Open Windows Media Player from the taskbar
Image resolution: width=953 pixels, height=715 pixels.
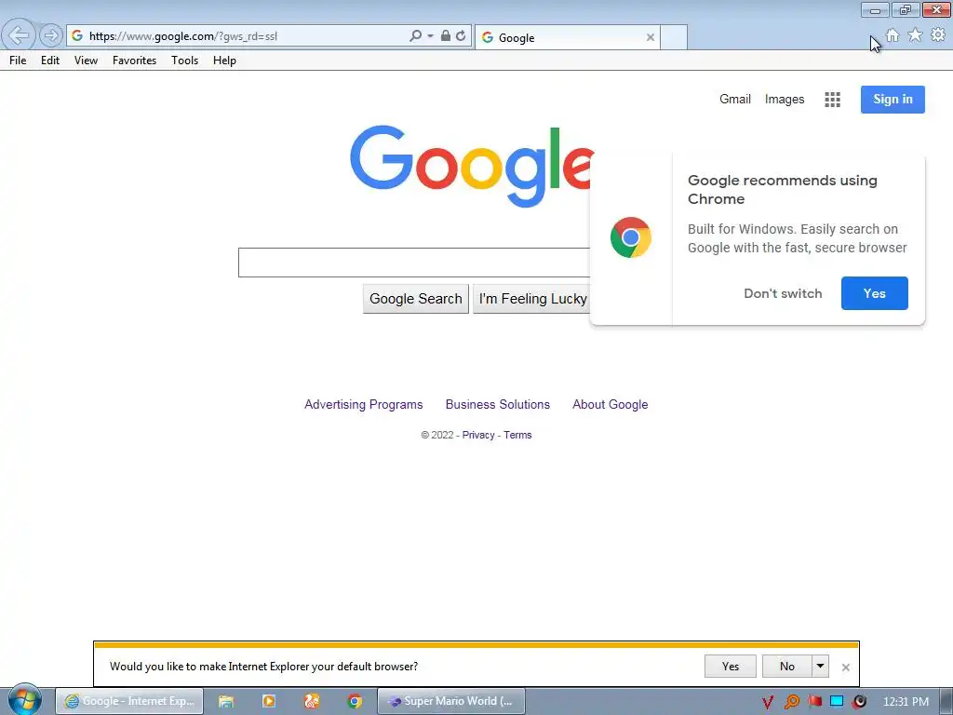[x=269, y=701]
